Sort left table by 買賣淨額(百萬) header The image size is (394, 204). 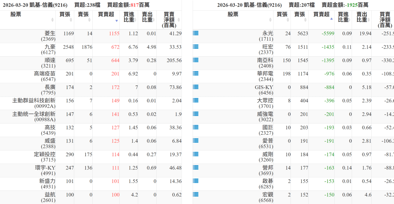[x=169, y=20]
